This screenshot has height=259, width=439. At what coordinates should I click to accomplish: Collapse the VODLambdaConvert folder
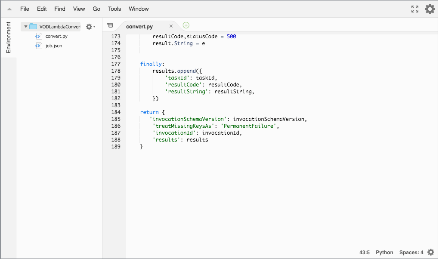(25, 26)
